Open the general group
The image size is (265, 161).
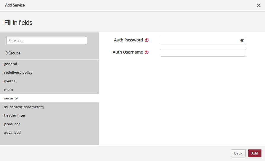pos(11,64)
